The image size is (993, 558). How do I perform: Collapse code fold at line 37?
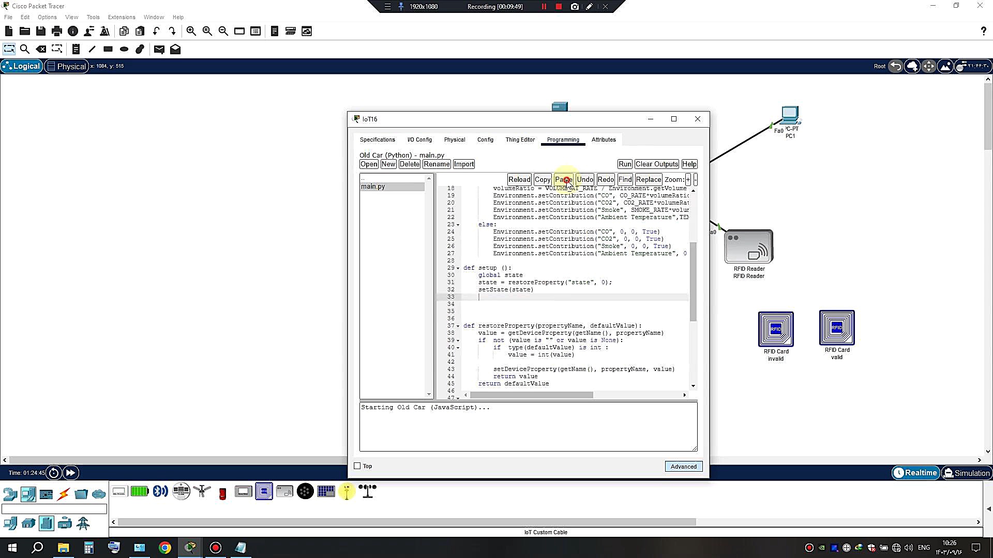pyautogui.click(x=458, y=326)
